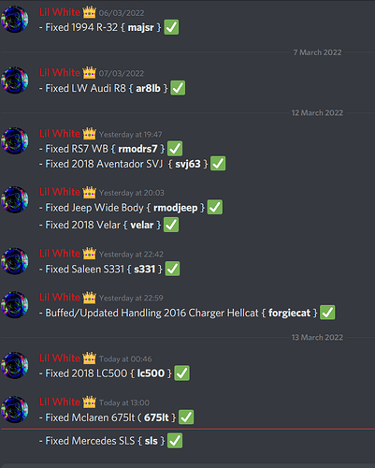Click green checkmark beside svj63
This screenshot has height=468, width=375.
pyautogui.click(x=218, y=164)
